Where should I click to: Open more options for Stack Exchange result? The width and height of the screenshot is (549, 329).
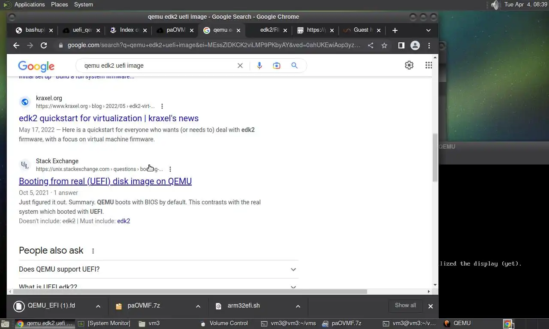click(x=170, y=169)
